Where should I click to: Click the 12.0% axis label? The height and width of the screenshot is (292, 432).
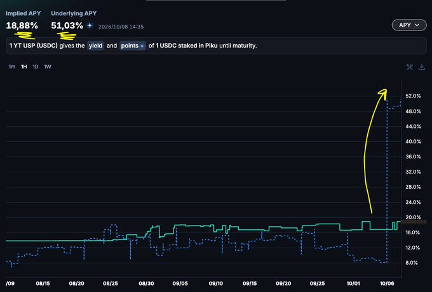tap(413, 248)
